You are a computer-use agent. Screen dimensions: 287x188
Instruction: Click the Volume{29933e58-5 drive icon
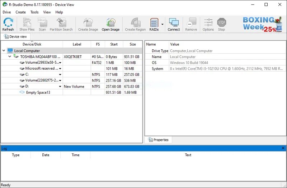[22, 63]
